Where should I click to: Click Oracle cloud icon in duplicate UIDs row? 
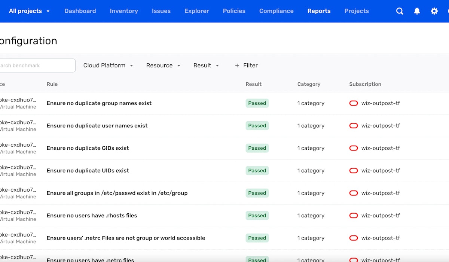[x=353, y=171]
